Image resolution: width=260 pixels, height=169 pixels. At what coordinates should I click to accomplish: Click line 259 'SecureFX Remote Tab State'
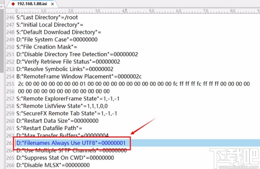67,113
